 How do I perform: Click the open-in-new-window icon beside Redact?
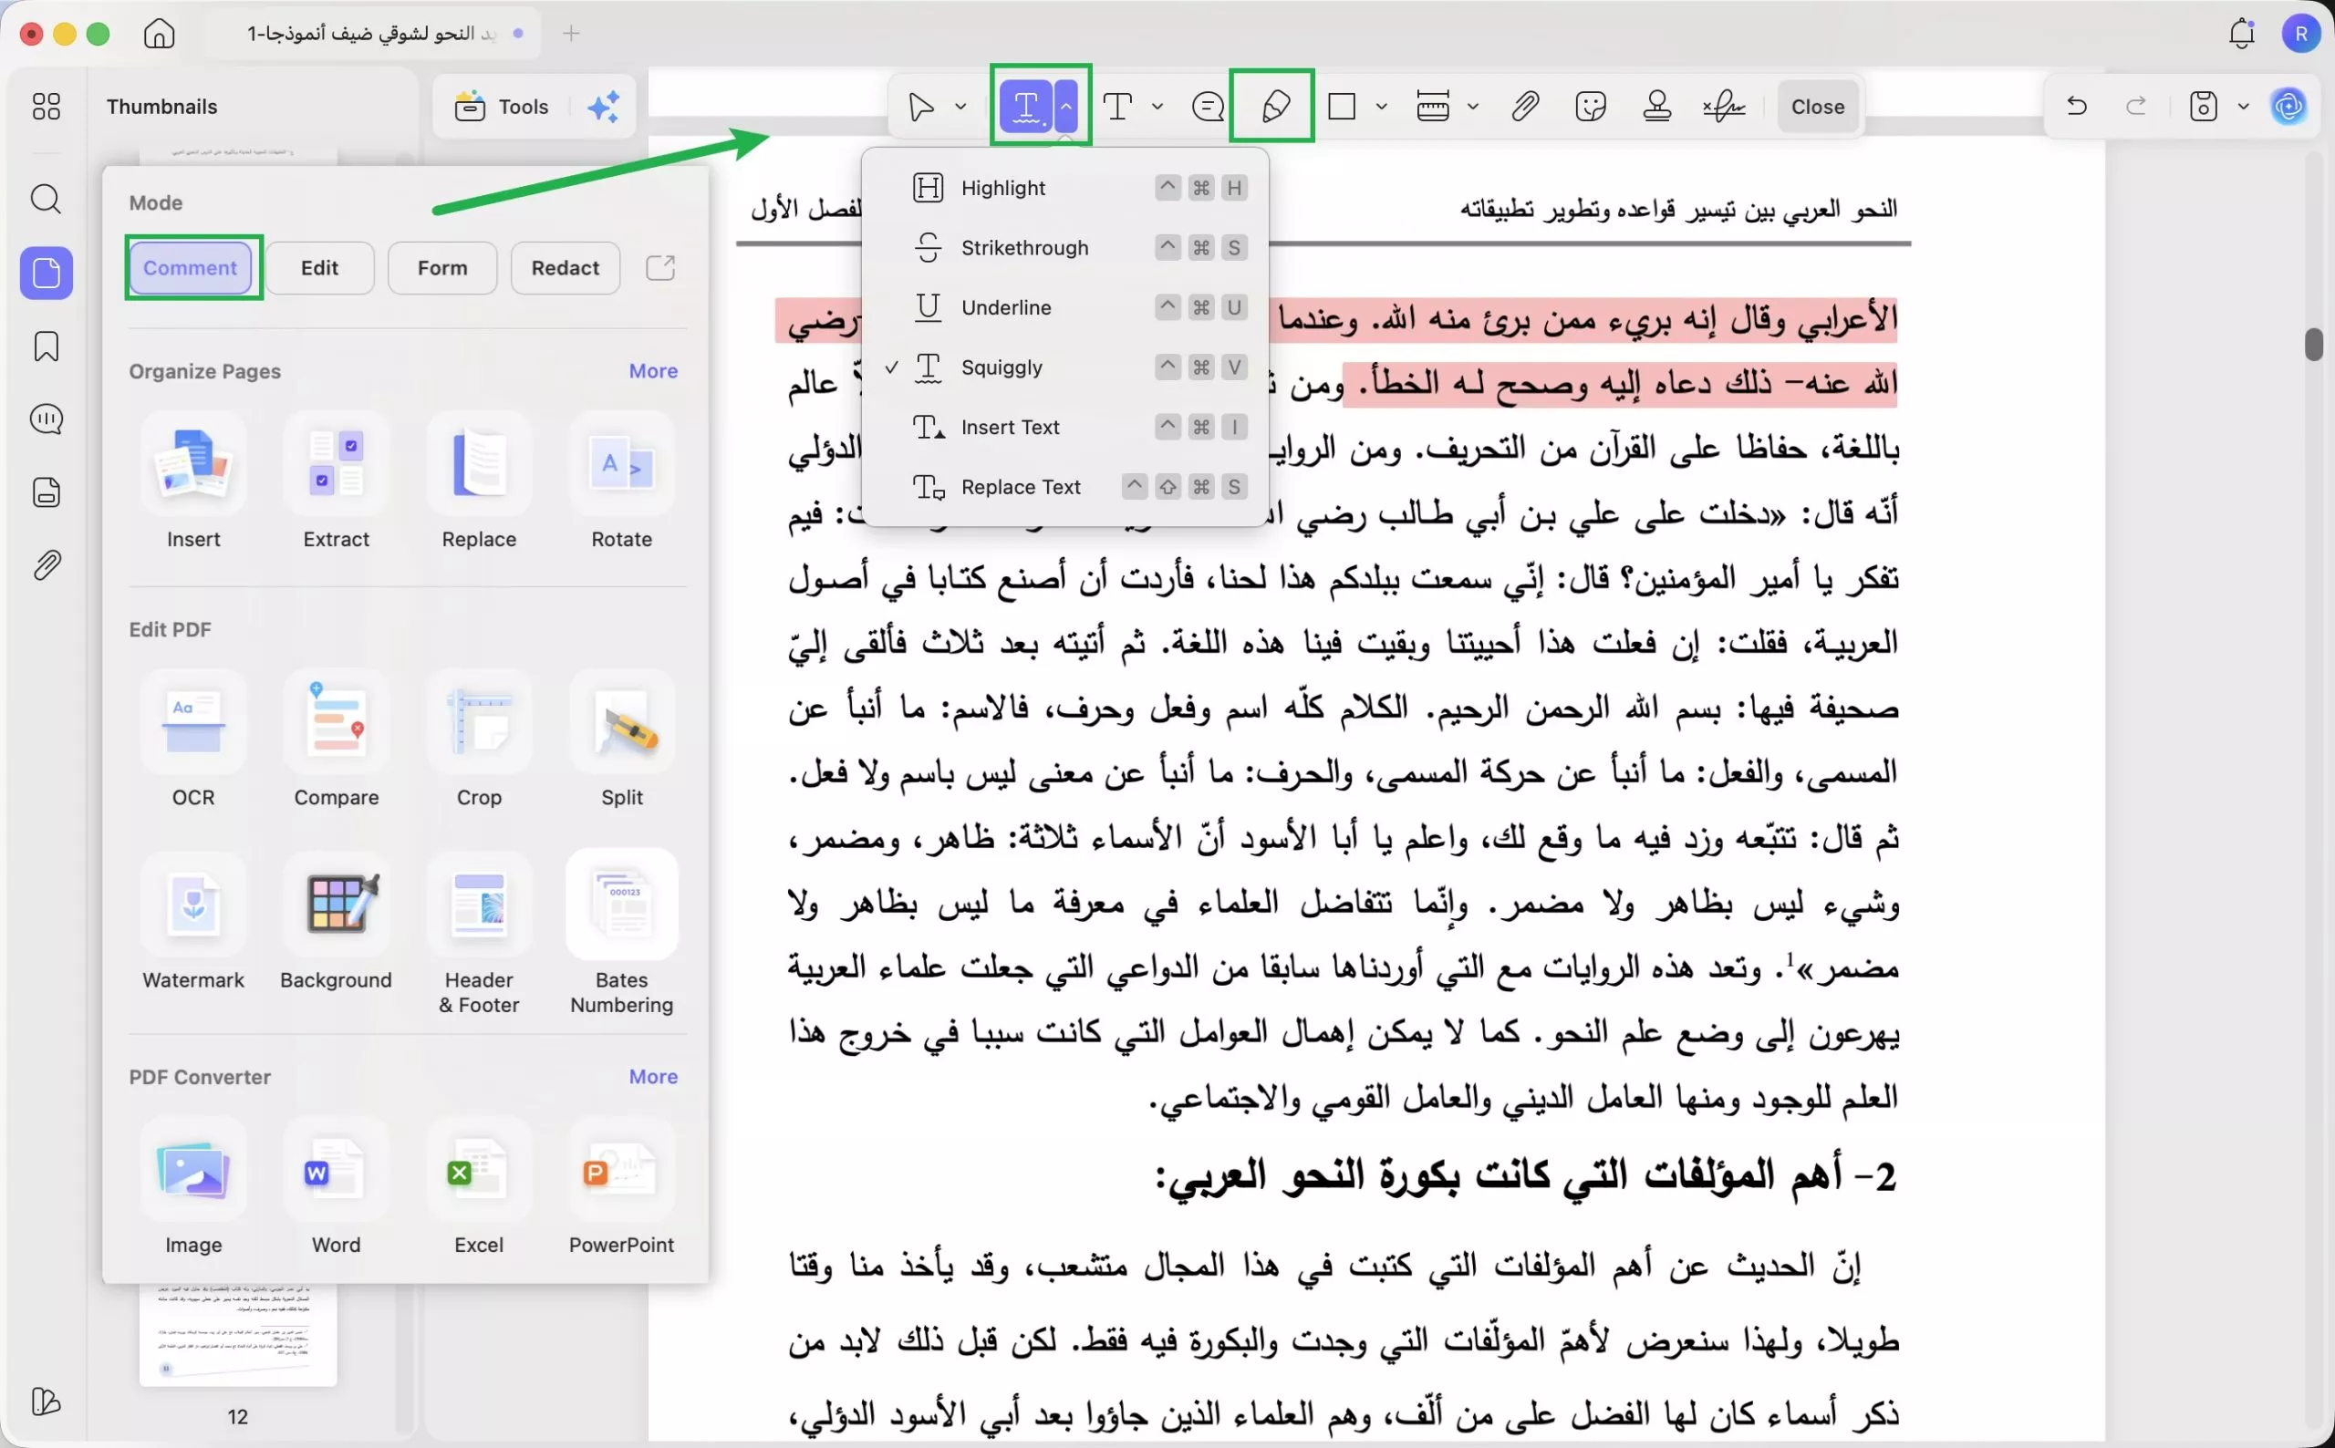[x=661, y=267]
